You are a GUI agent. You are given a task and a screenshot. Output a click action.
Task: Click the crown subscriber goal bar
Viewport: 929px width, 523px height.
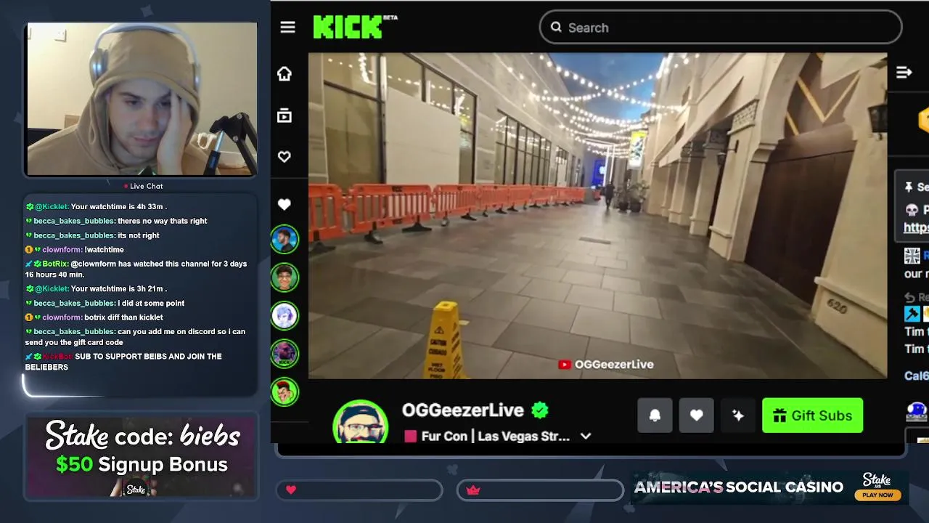coord(540,490)
